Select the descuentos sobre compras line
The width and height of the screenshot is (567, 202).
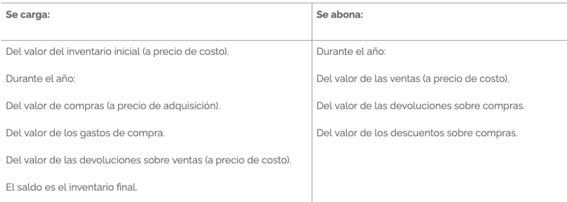(x=417, y=133)
